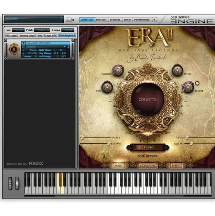Viewport: 215px width, 216px height.
Task: Open the Mixer tab
Action: [x=127, y=20]
